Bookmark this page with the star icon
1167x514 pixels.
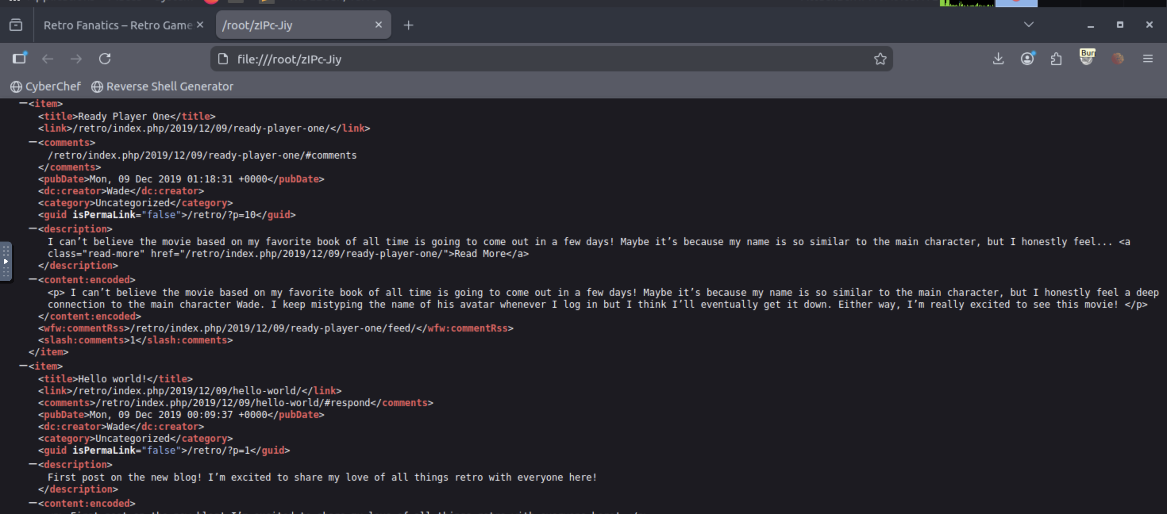pos(880,59)
